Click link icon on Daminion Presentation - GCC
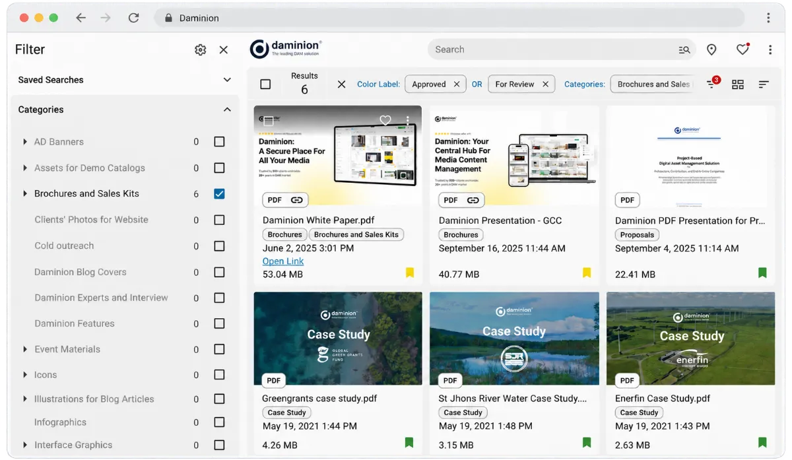The height and width of the screenshot is (460, 792). click(473, 200)
